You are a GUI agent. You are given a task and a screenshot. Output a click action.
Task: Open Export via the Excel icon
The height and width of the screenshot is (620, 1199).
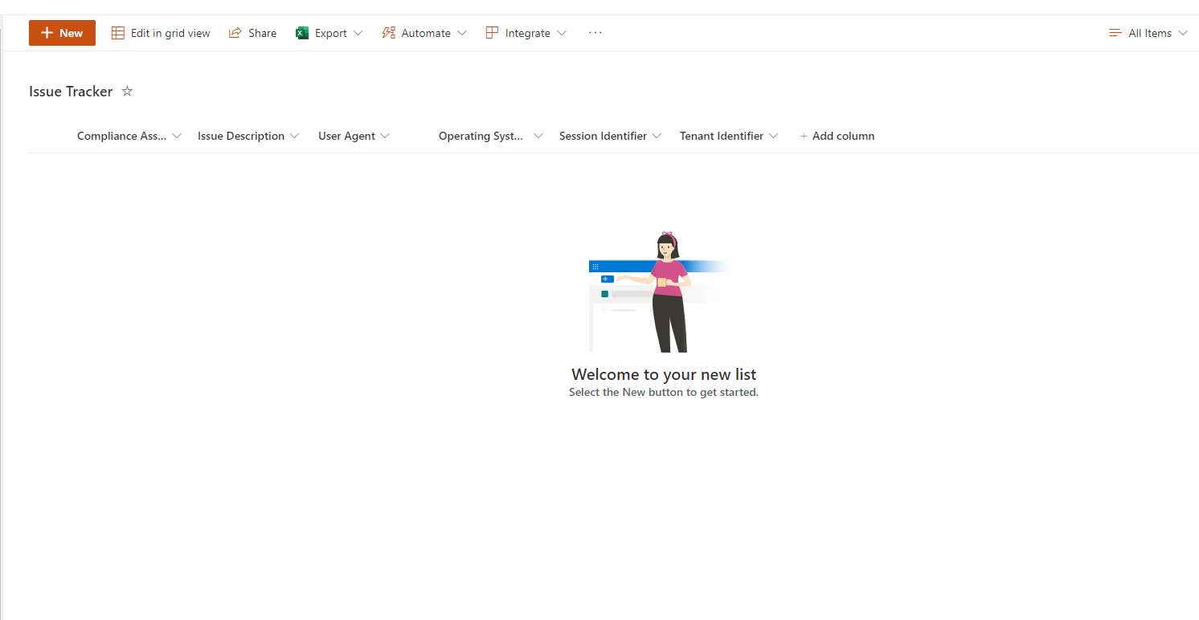tap(301, 32)
